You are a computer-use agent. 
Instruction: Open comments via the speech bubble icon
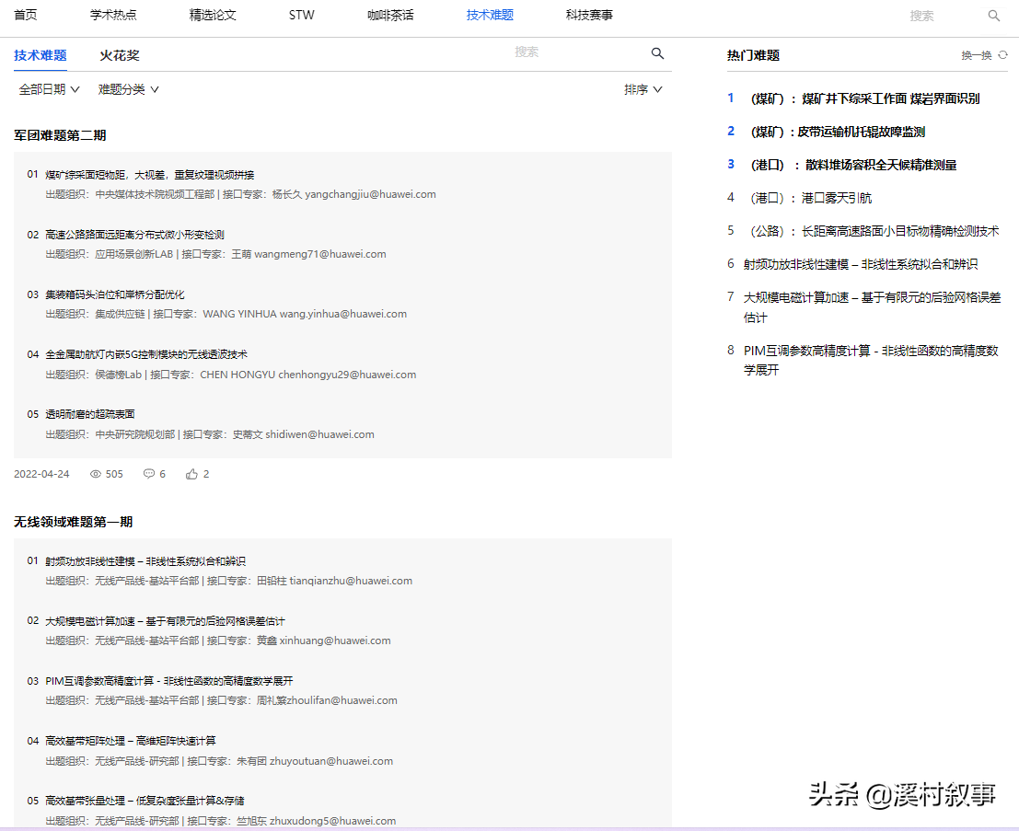pos(148,474)
